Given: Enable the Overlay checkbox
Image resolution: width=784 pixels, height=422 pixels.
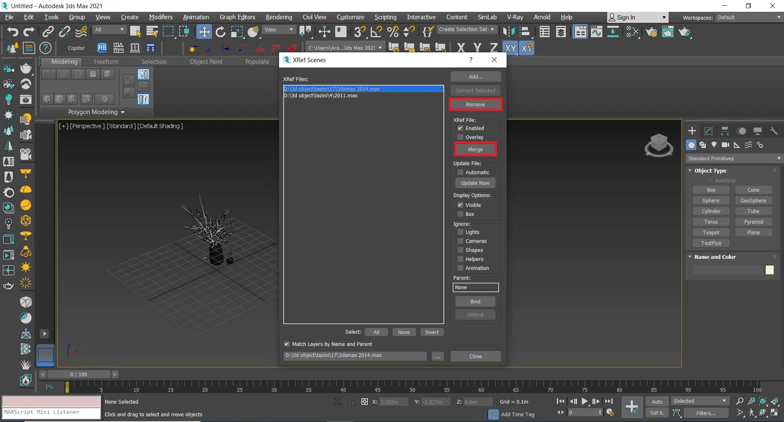Looking at the screenshot, I should 460,137.
